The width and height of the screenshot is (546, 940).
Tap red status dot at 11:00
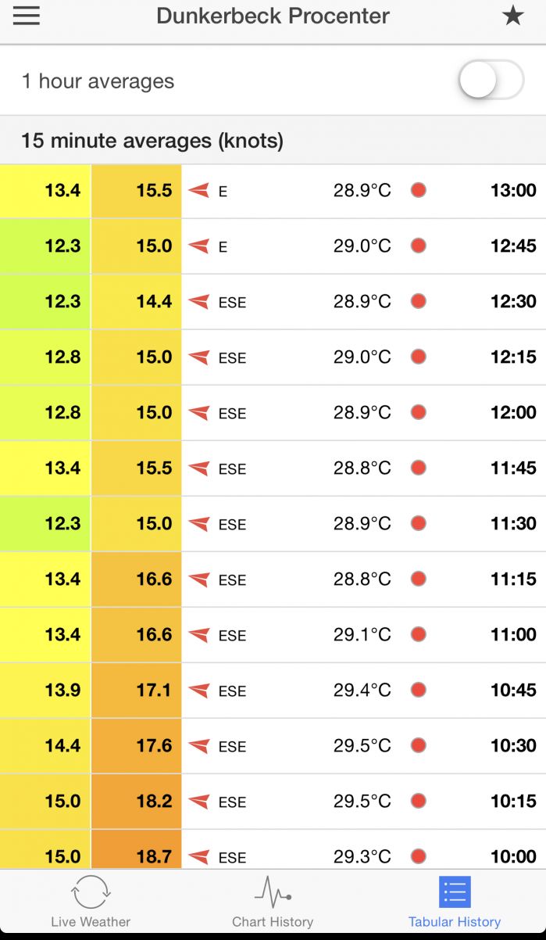click(x=419, y=635)
